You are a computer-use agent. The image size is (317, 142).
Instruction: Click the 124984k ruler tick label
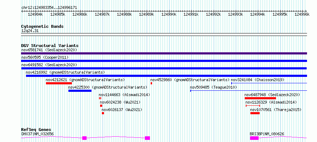[35, 15]
